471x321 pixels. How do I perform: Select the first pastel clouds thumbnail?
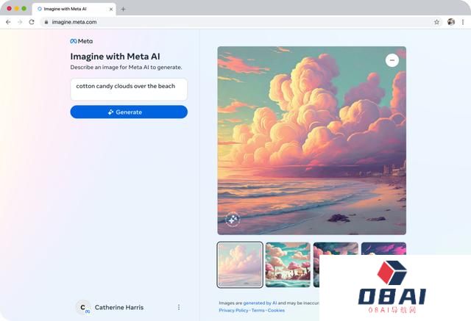(x=240, y=264)
